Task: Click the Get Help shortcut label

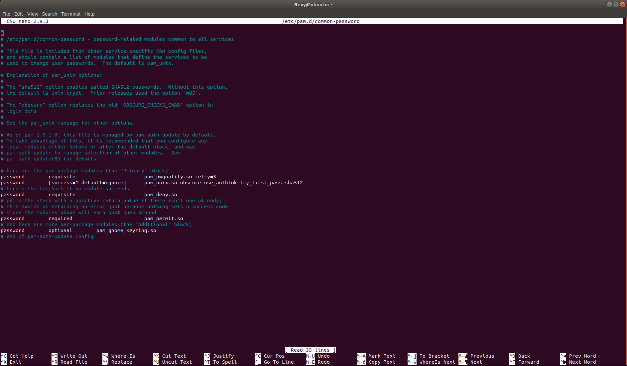Action: (21, 356)
